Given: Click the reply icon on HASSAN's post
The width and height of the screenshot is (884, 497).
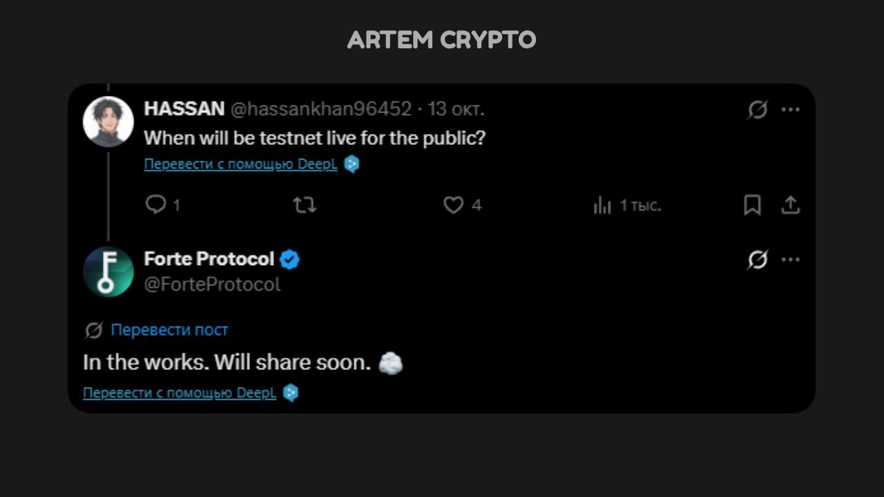Looking at the screenshot, I should (x=157, y=205).
